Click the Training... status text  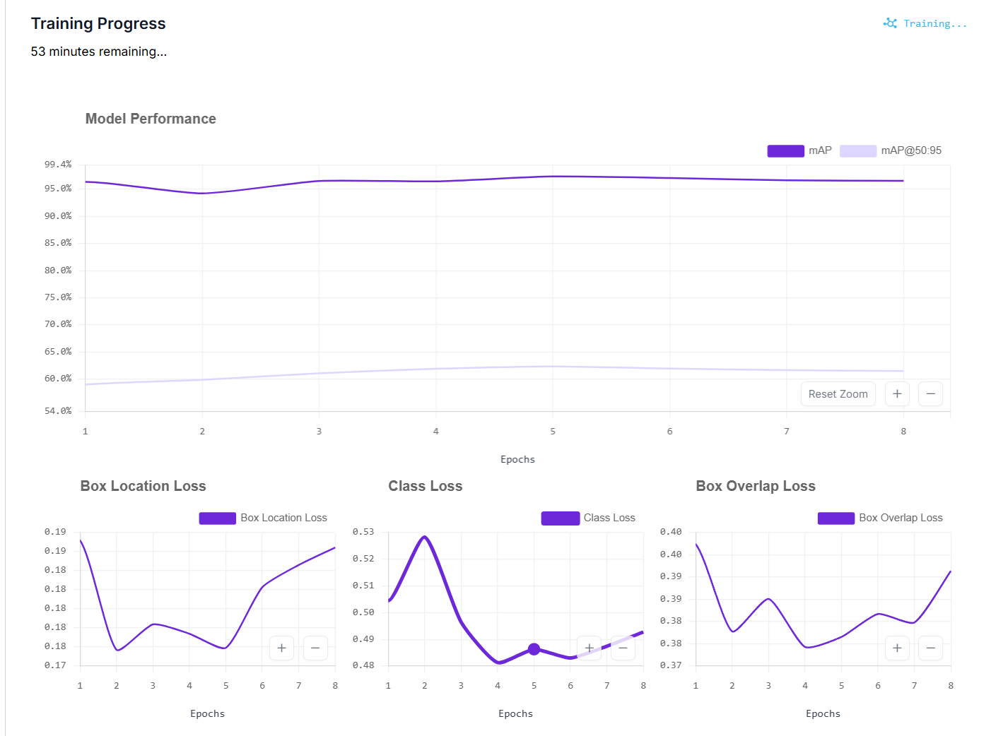pos(935,24)
